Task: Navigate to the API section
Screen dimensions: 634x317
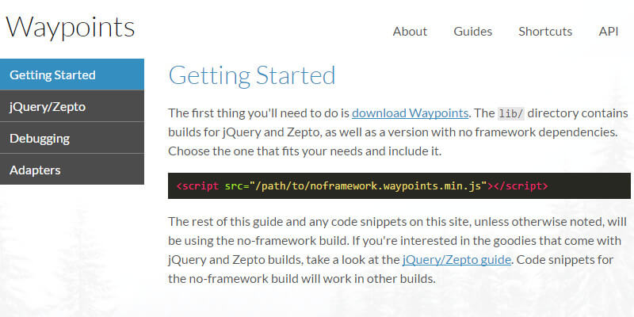Action: 609,32
